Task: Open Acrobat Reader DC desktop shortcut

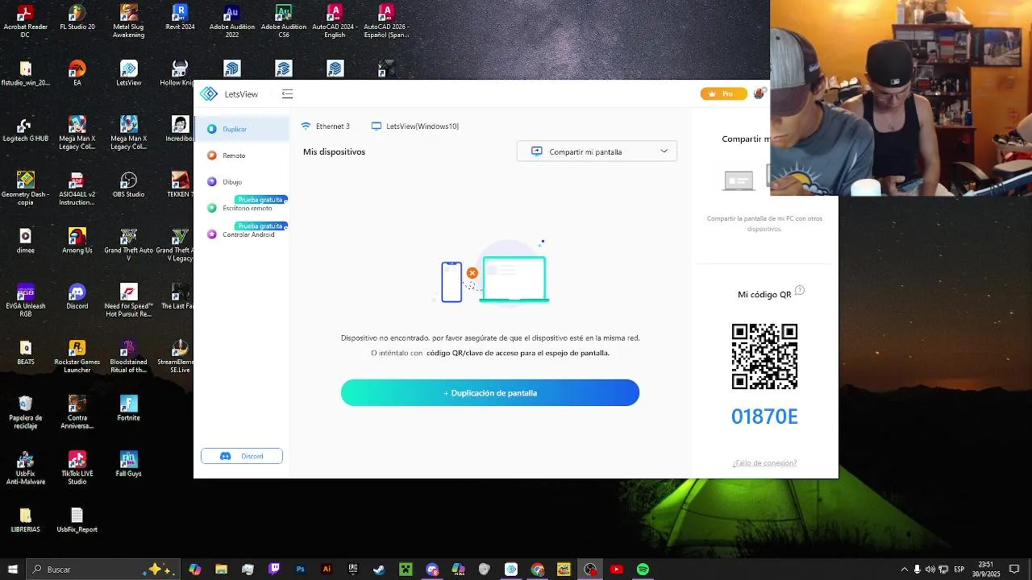Action: tap(26, 21)
